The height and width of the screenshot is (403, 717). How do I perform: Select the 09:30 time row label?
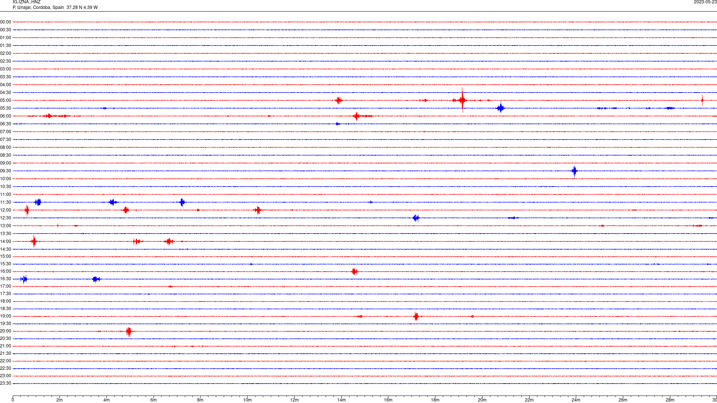point(6,171)
